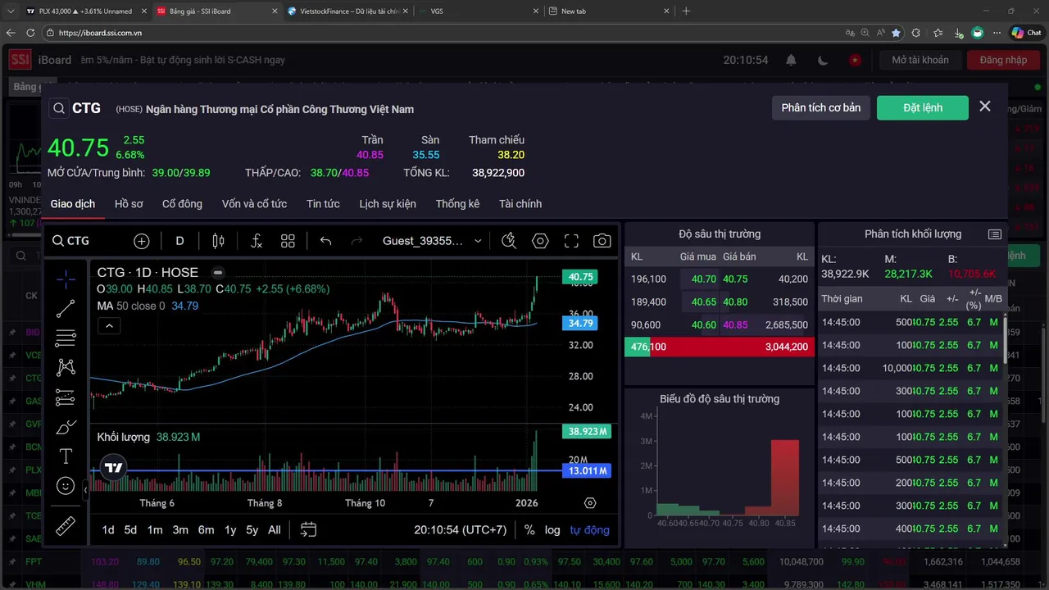Switch to the Tài chính tab

click(x=520, y=204)
